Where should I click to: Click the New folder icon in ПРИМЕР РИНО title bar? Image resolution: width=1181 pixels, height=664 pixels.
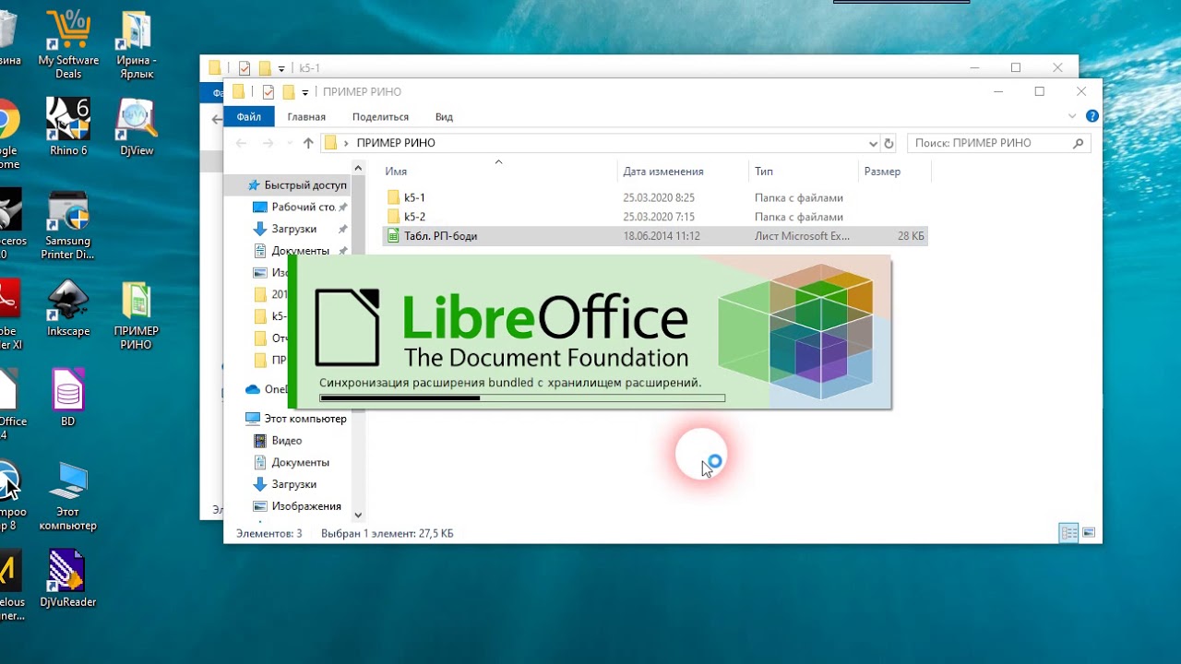tap(288, 91)
